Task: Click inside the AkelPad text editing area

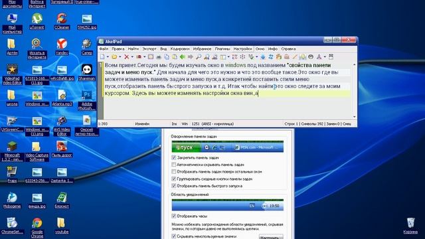Action: tap(227, 91)
